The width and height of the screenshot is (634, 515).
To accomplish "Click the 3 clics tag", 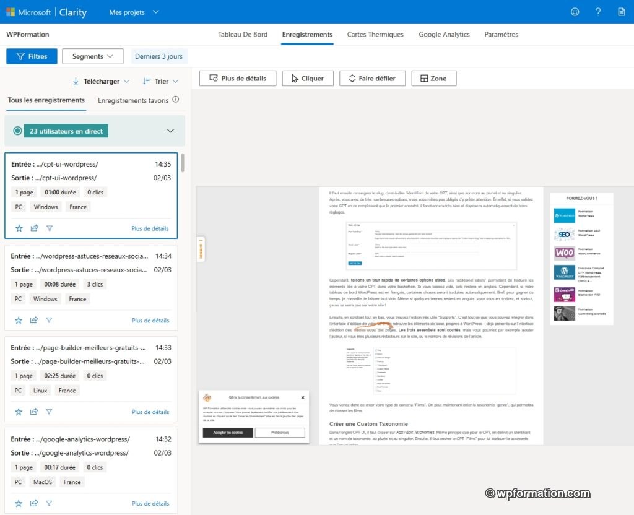I will tap(95, 284).
